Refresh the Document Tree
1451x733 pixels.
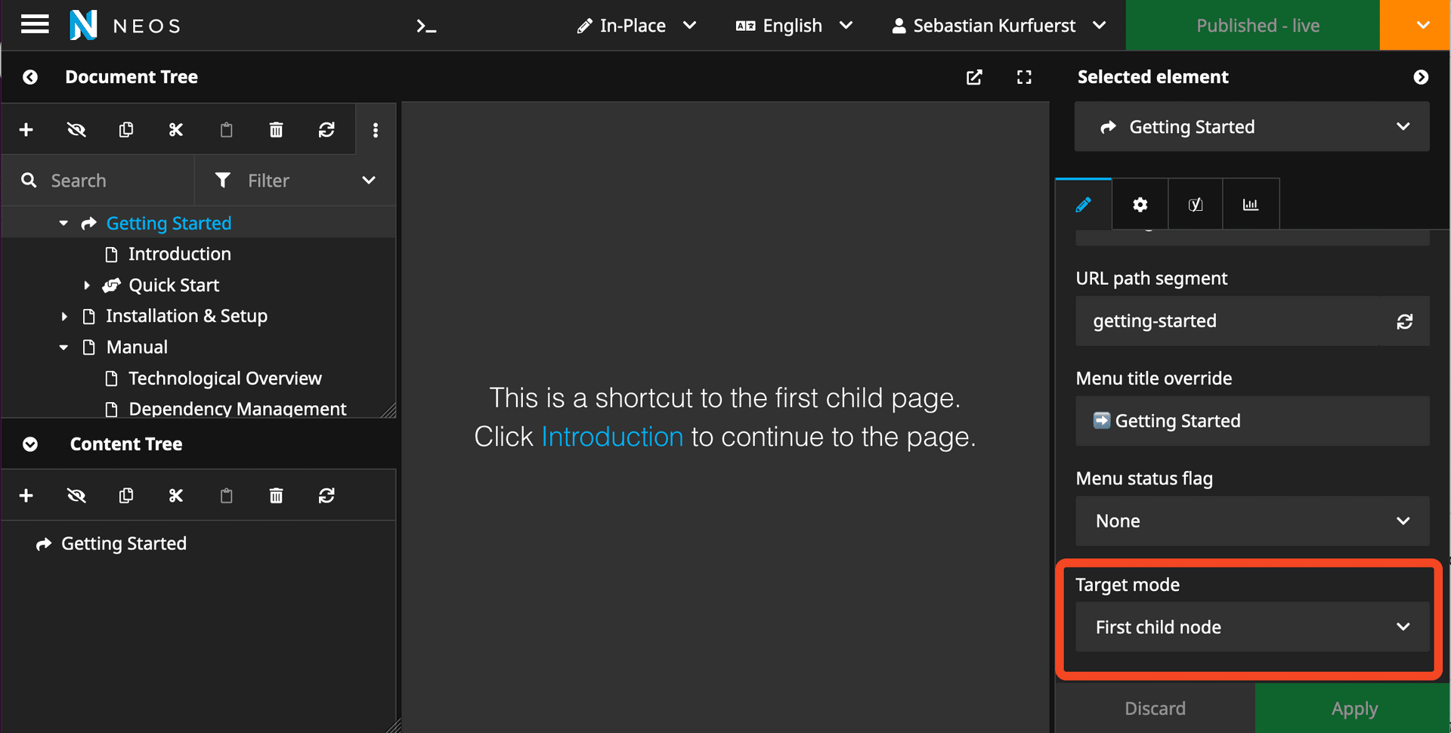[326, 130]
